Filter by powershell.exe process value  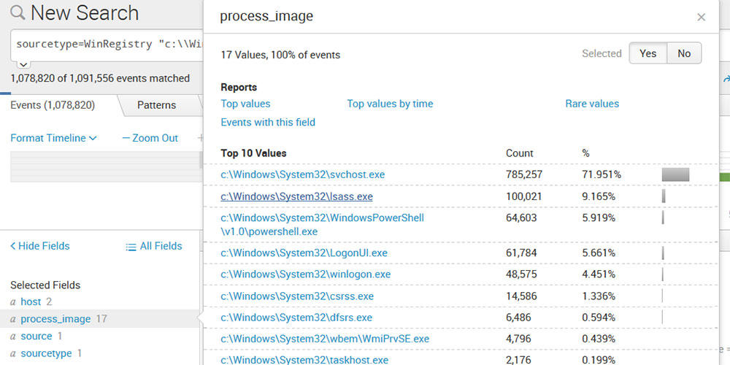pos(322,224)
